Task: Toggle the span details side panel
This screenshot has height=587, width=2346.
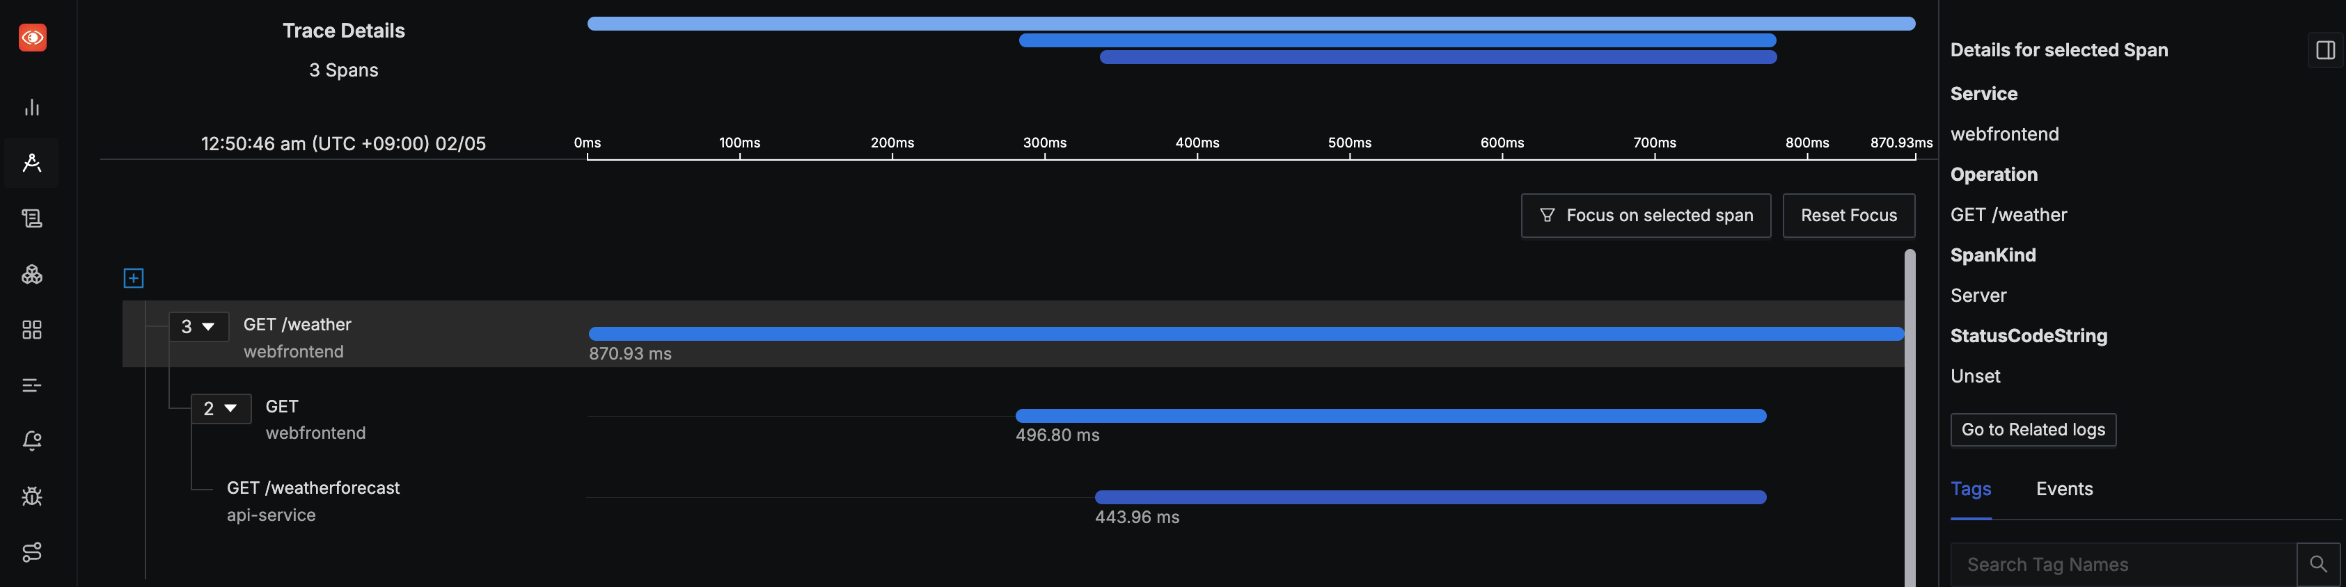Action: click(x=2325, y=50)
